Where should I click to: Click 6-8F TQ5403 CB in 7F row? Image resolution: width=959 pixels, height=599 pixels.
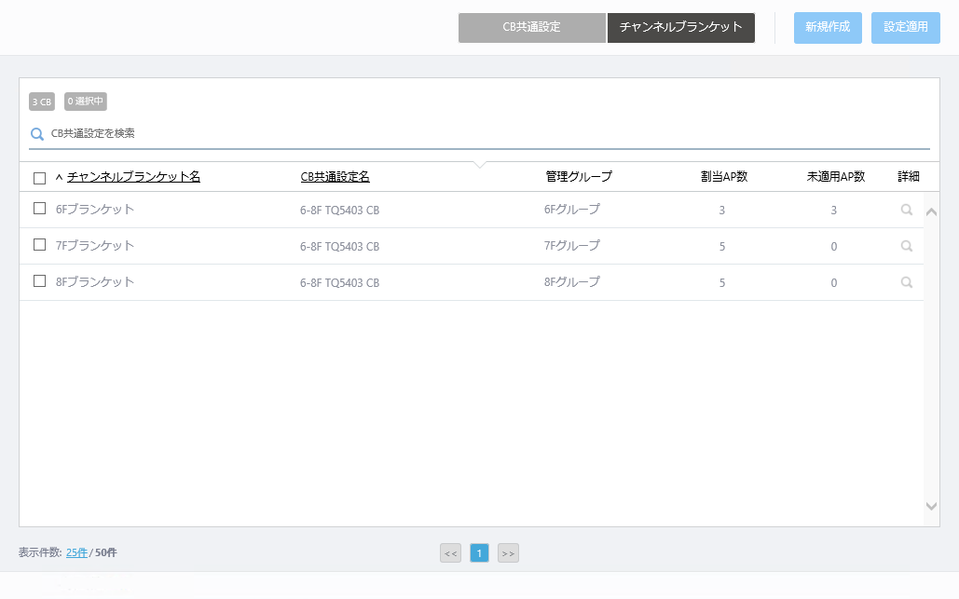(339, 246)
